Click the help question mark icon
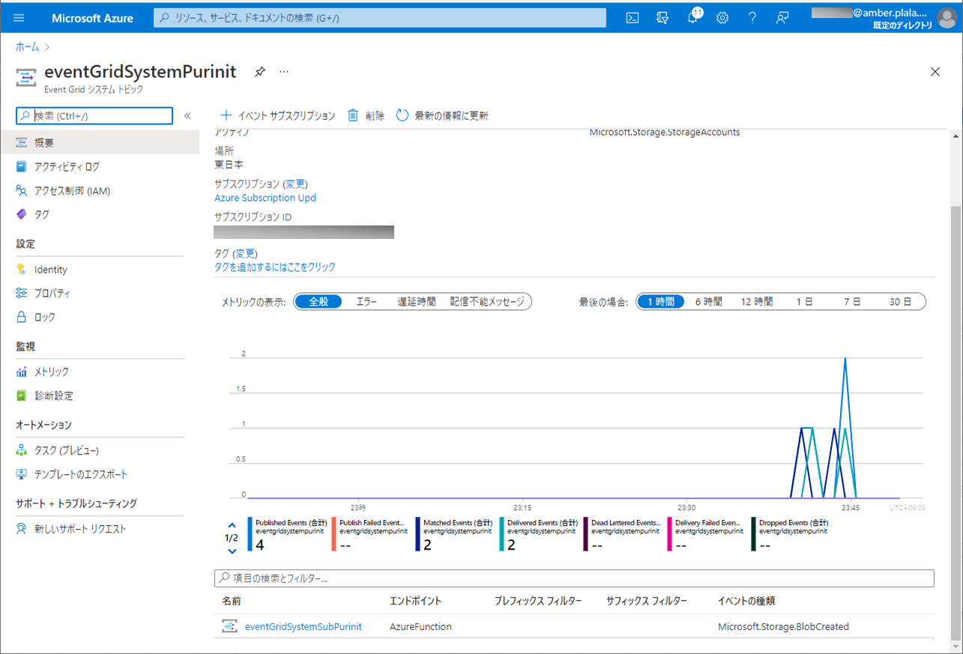The height and width of the screenshot is (654, 963). (752, 18)
